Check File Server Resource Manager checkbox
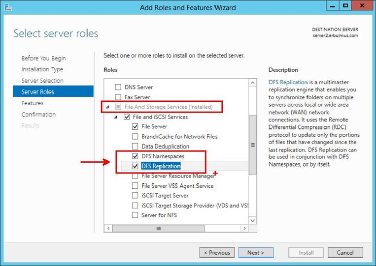 coord(135,176)
